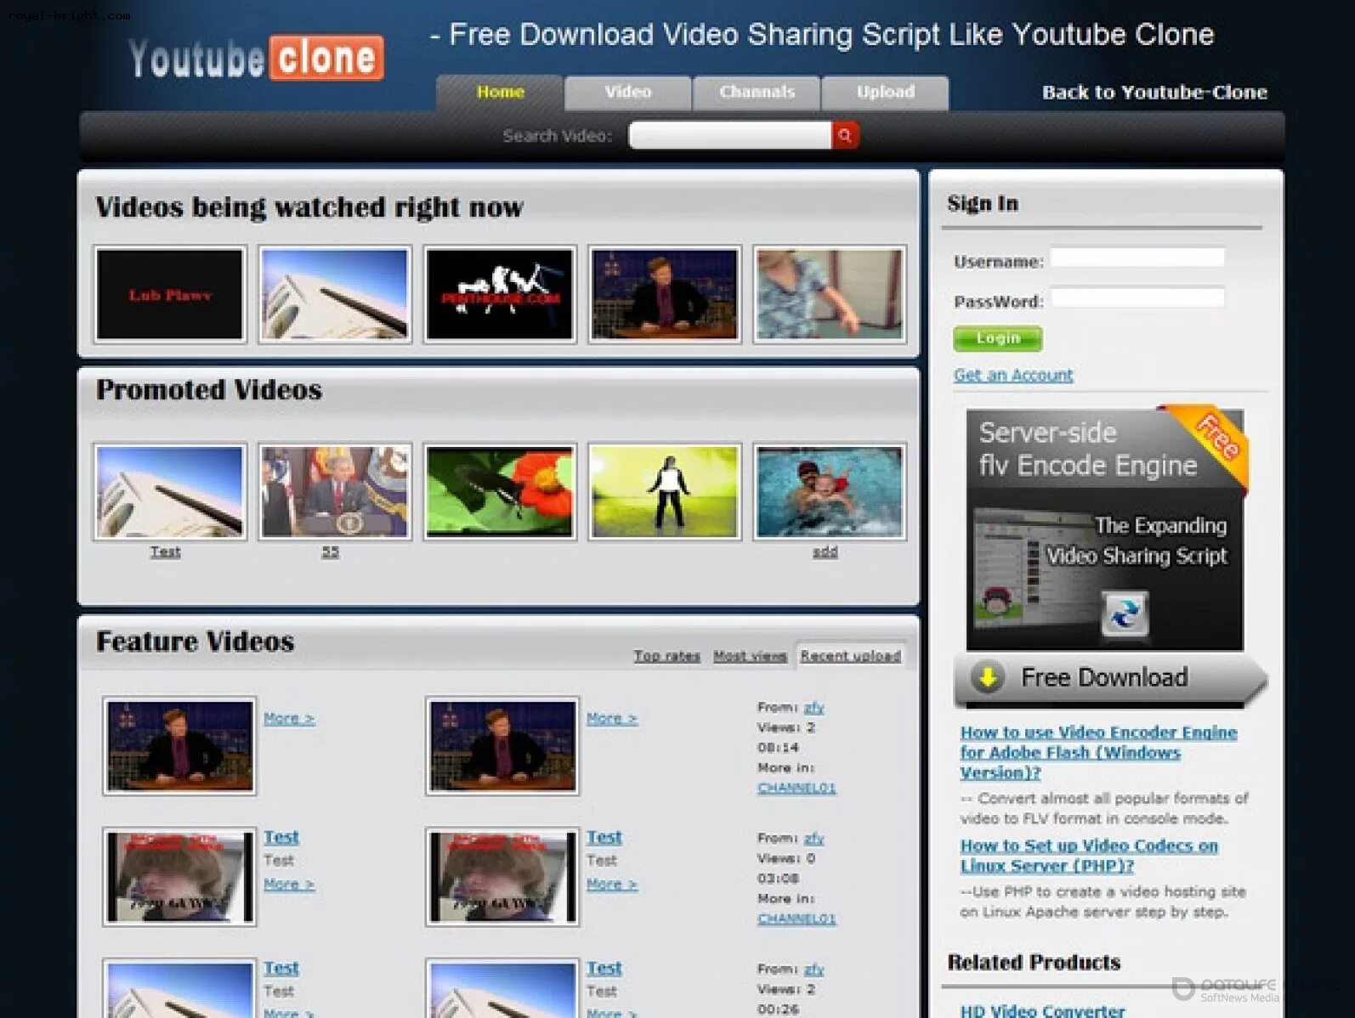Click the Test caption under promoted video
Viewport: 1355px width, 1018px height.
coord(166,551)
